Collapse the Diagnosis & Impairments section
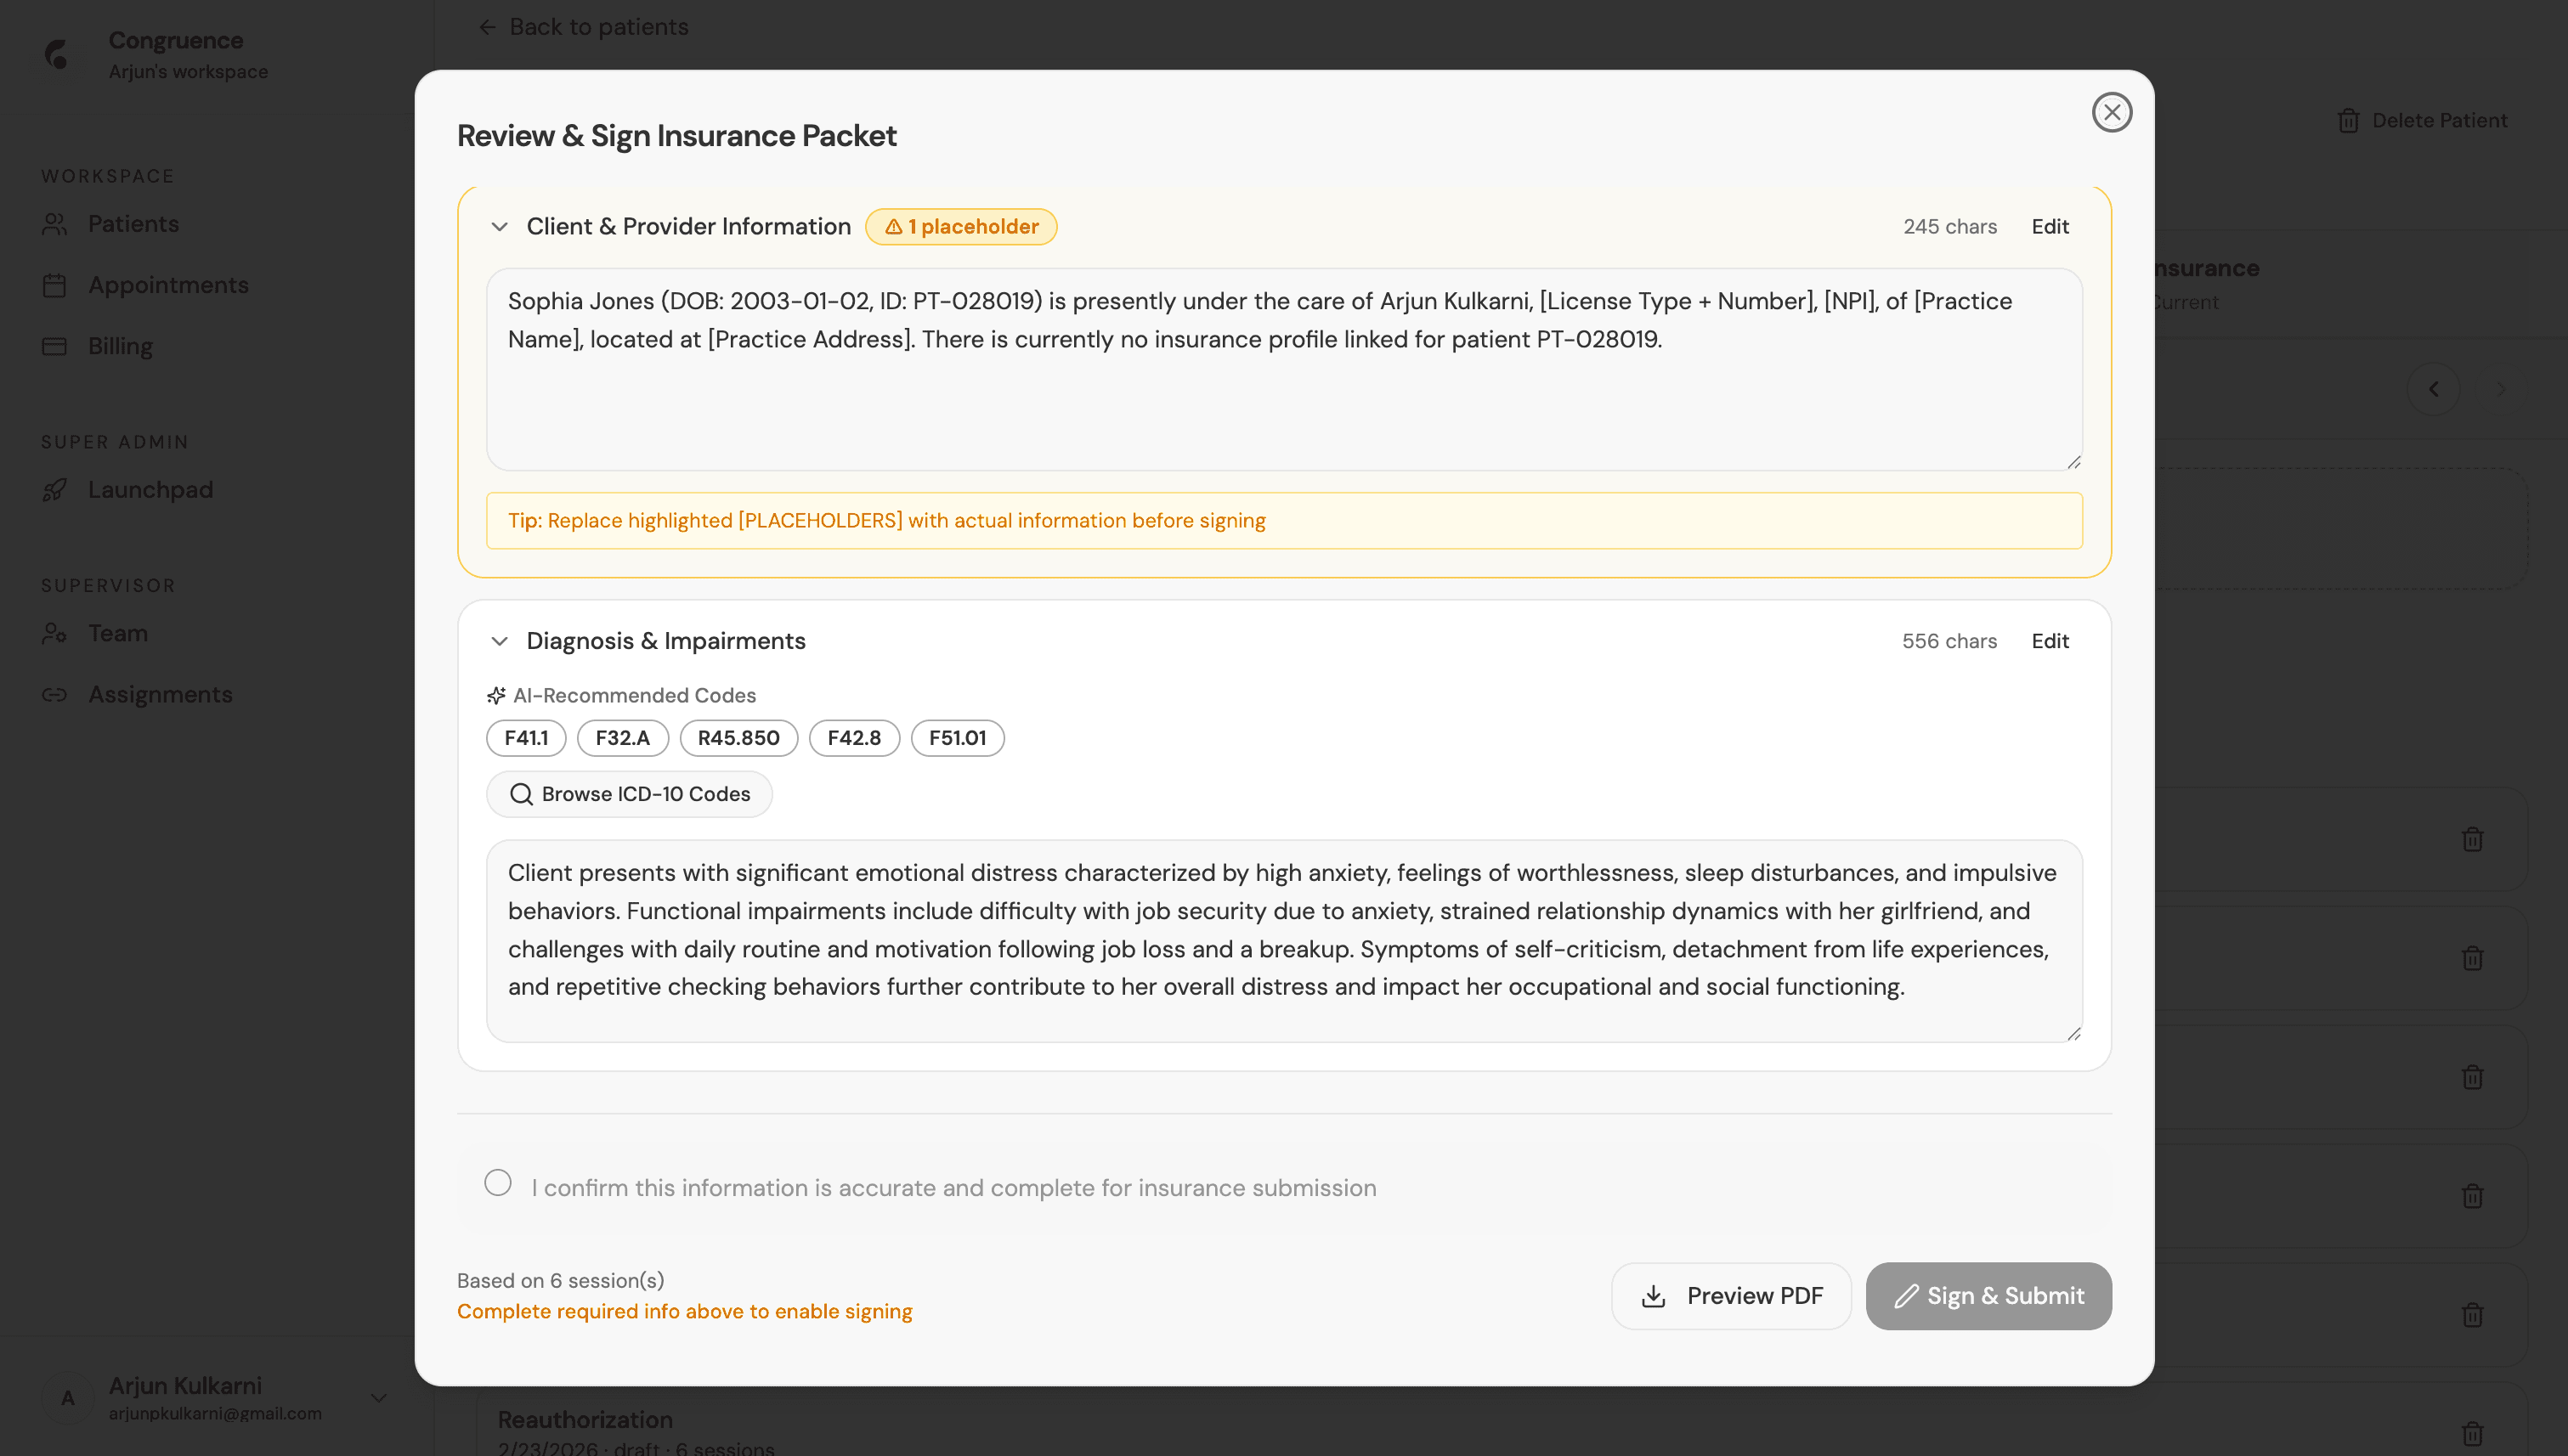 point(499,641)
